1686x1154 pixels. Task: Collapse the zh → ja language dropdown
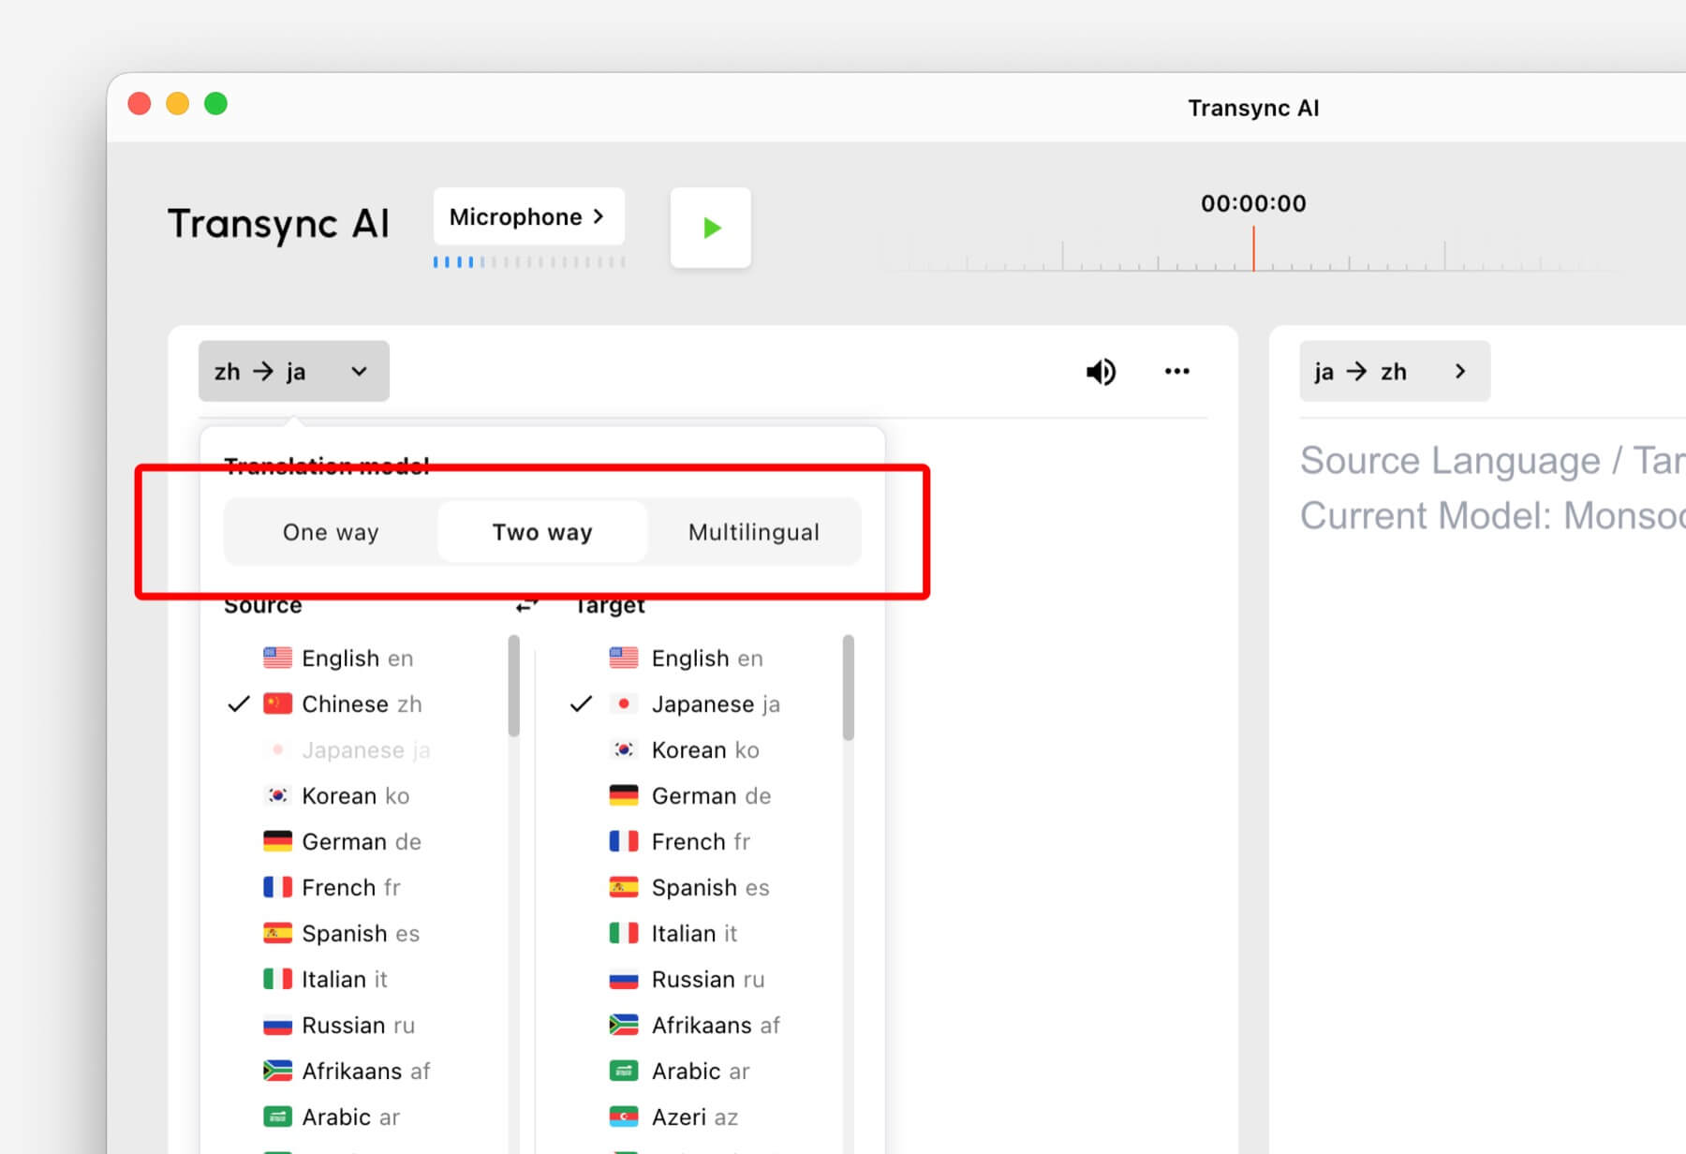[x=293, y=372]
